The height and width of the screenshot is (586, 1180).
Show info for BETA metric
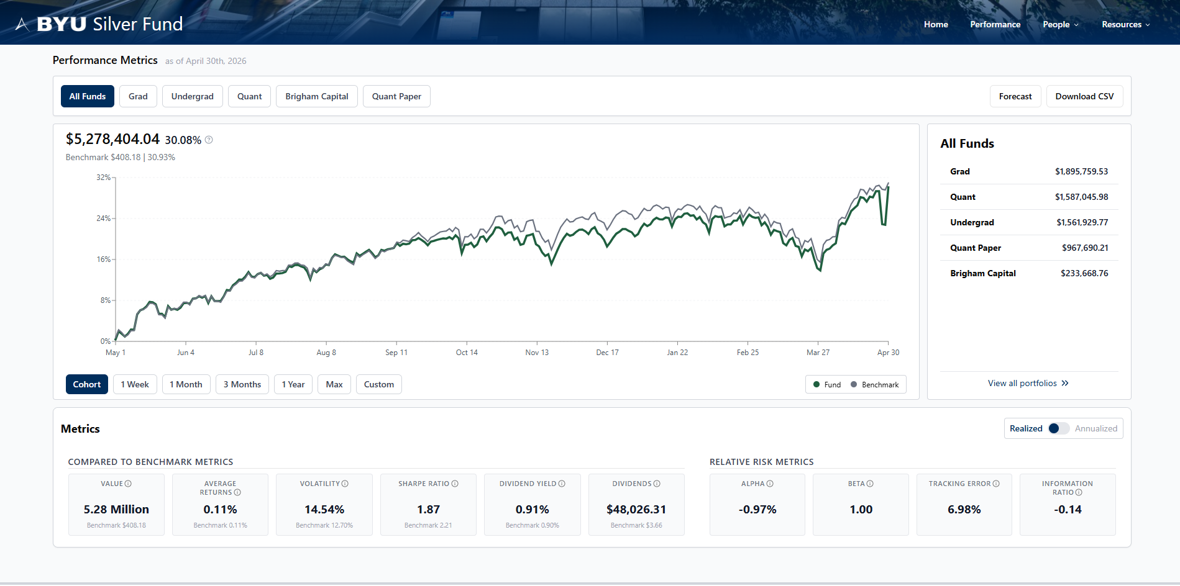(x=870, y=484)
